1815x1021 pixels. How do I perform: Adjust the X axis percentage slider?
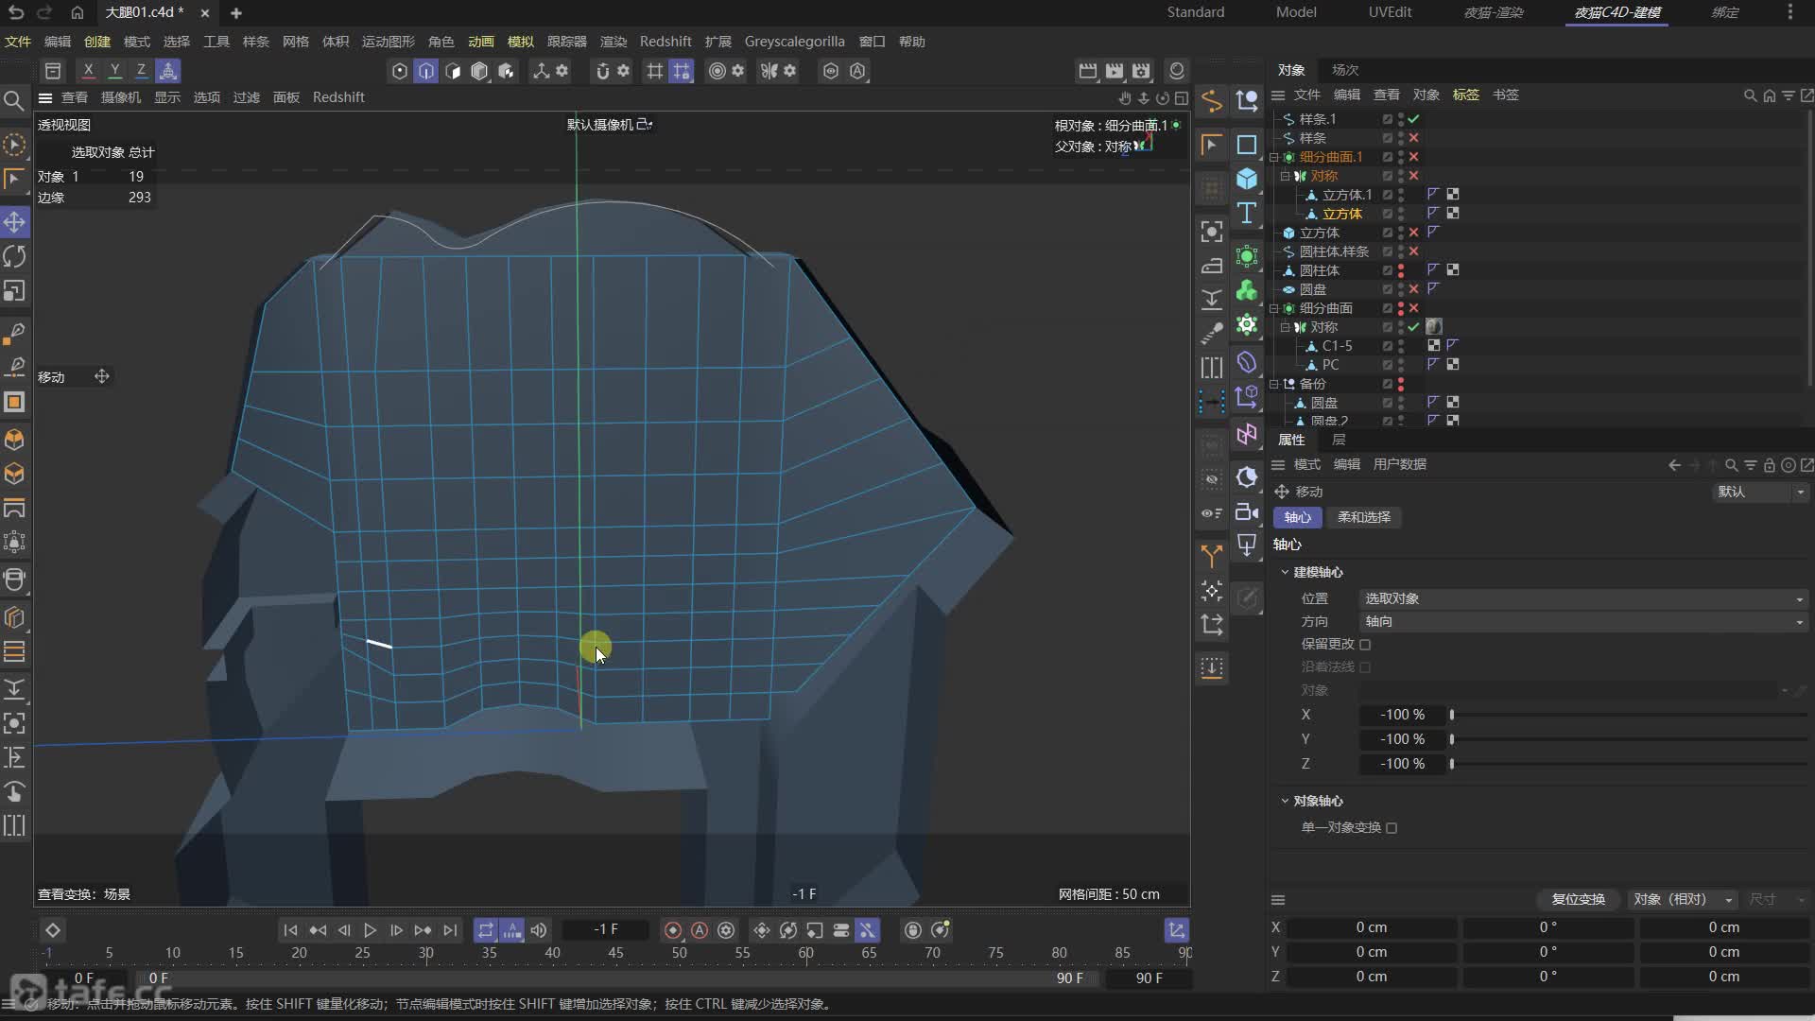tap(1452, 715)
